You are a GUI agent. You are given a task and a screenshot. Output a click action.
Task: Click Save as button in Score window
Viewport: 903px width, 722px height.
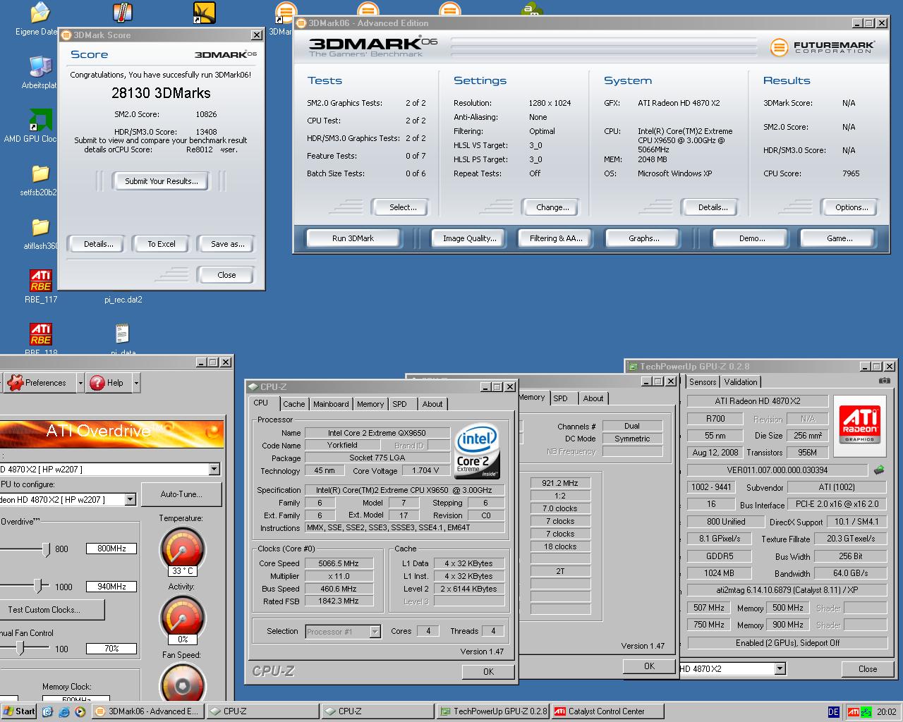(x=227, y=244)
